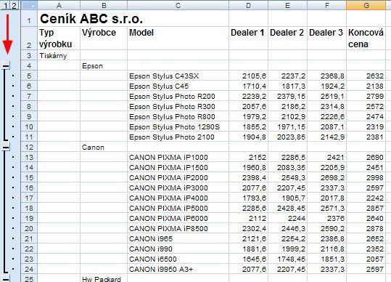
Task: Click Dealer 1 value 2105,6
Action: 248,76
